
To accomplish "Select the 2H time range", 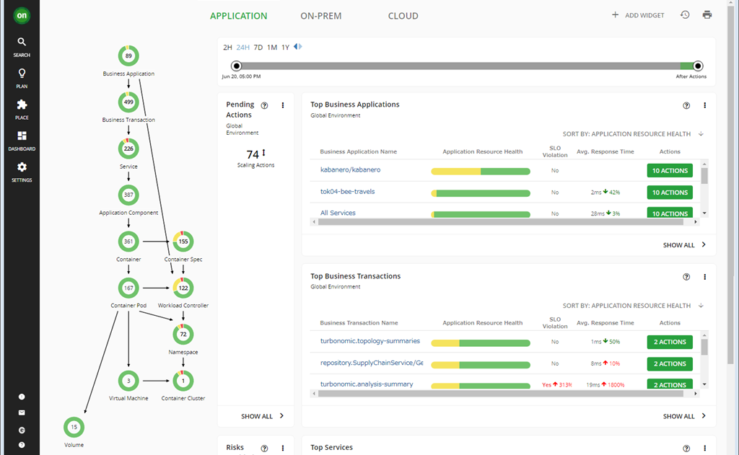I will click(x=227, y=47).
